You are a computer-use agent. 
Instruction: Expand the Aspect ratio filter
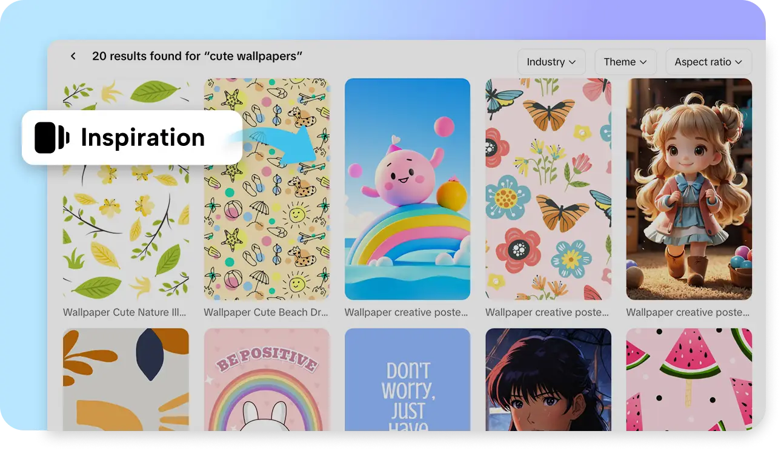708,61
